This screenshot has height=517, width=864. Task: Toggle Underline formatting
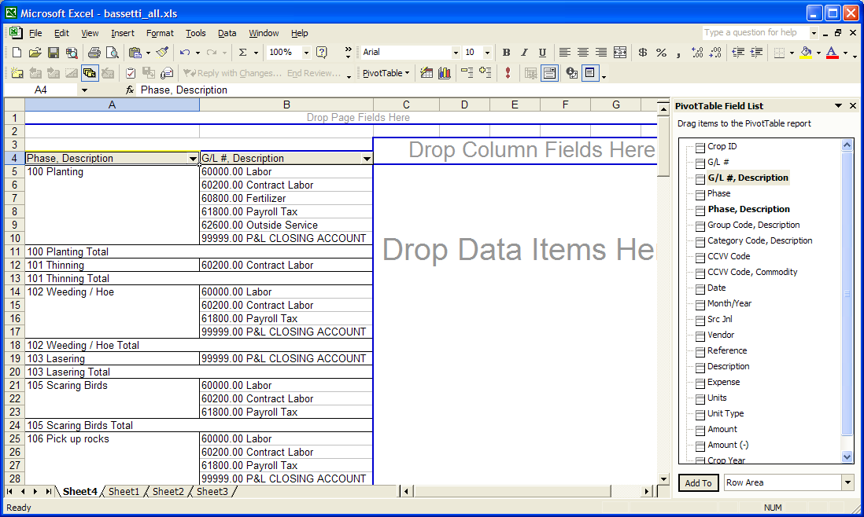coord(542,53)
